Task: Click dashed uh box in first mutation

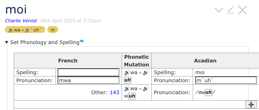Action: [128, 80]
